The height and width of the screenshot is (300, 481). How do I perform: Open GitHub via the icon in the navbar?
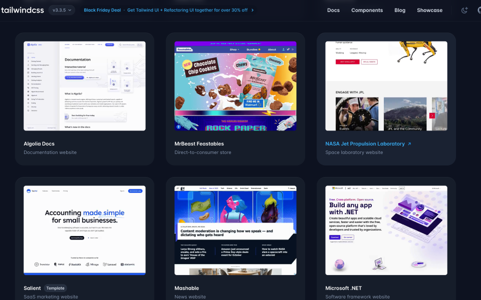478,10
